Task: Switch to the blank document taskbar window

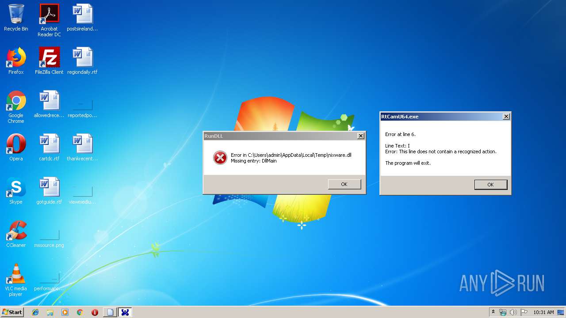Action: pyautogui.click(x=110, y=312)
